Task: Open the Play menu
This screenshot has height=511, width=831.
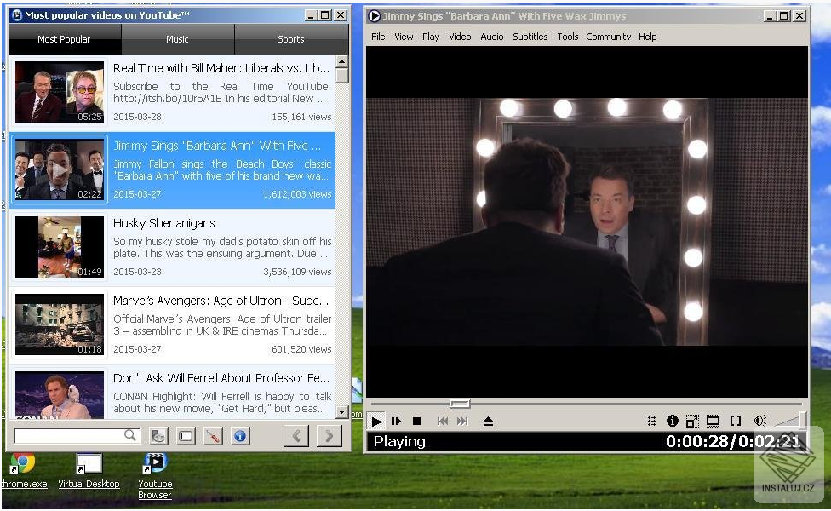Action: (x=430, y=37)
